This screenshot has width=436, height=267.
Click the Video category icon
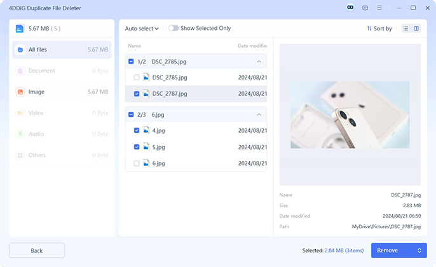(x=20, y=113)
